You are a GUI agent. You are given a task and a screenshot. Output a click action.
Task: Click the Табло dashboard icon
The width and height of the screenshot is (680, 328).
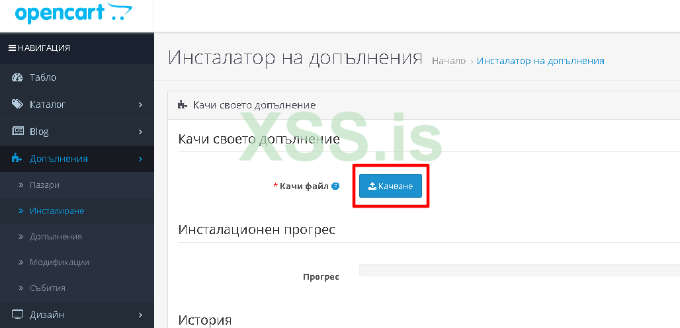[x=17, y=77]
